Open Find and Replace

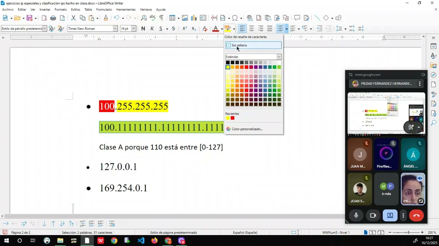click(x=144, y=18)
